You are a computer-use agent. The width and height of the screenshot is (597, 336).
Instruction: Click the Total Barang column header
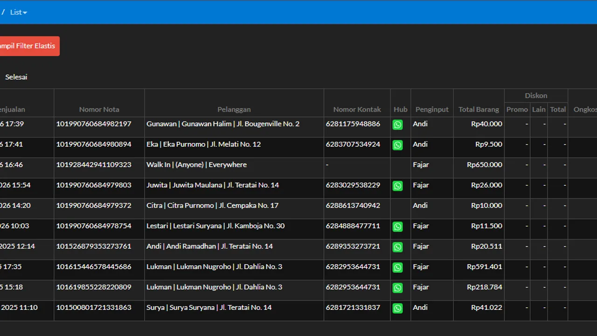coord(479,109)
